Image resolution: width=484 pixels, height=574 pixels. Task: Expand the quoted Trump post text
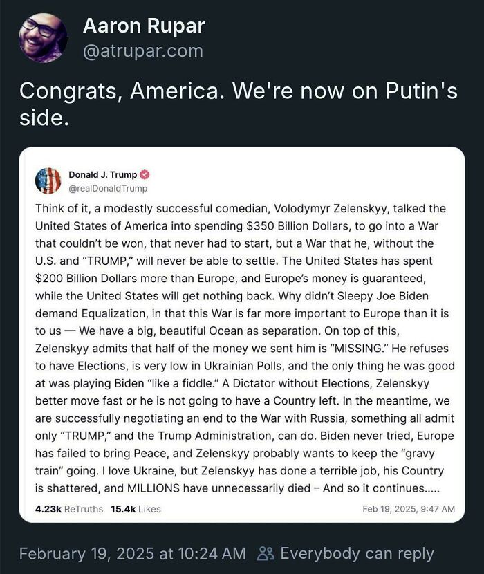coord(242,346)
